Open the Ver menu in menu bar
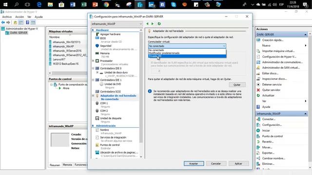312x175 pixels. tap(29, 17)
